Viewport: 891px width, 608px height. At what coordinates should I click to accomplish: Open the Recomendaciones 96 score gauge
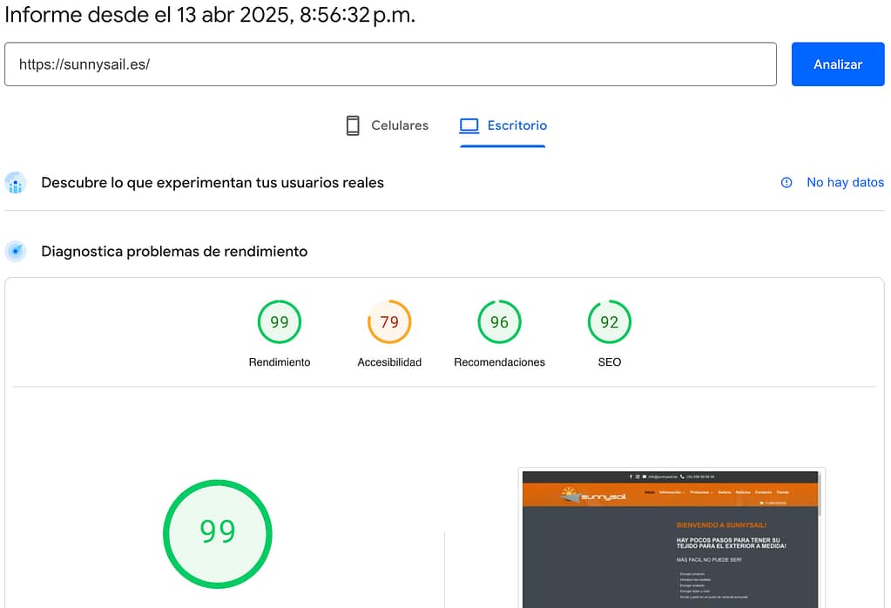(x=499, y=322)
